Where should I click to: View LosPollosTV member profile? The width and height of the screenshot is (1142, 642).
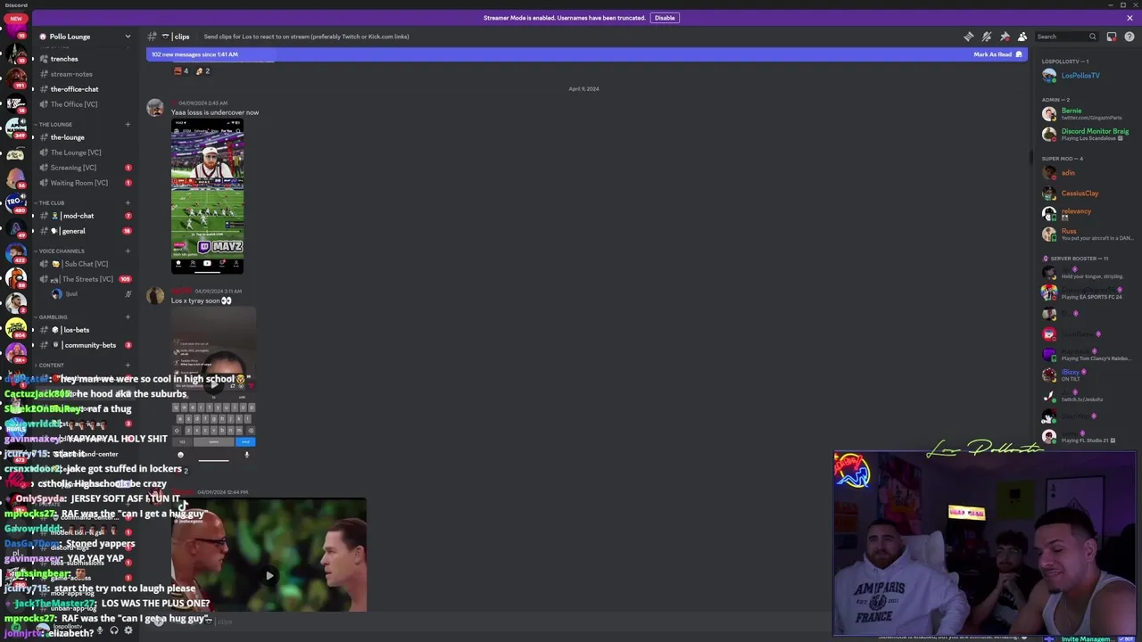pyautogui.click(x=1080, y=76)
